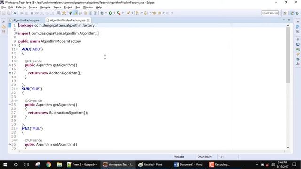Screen dimensions: 301x169
Task: Click the Suspend debug toolbar icon
Action: [x=27, y=13]
